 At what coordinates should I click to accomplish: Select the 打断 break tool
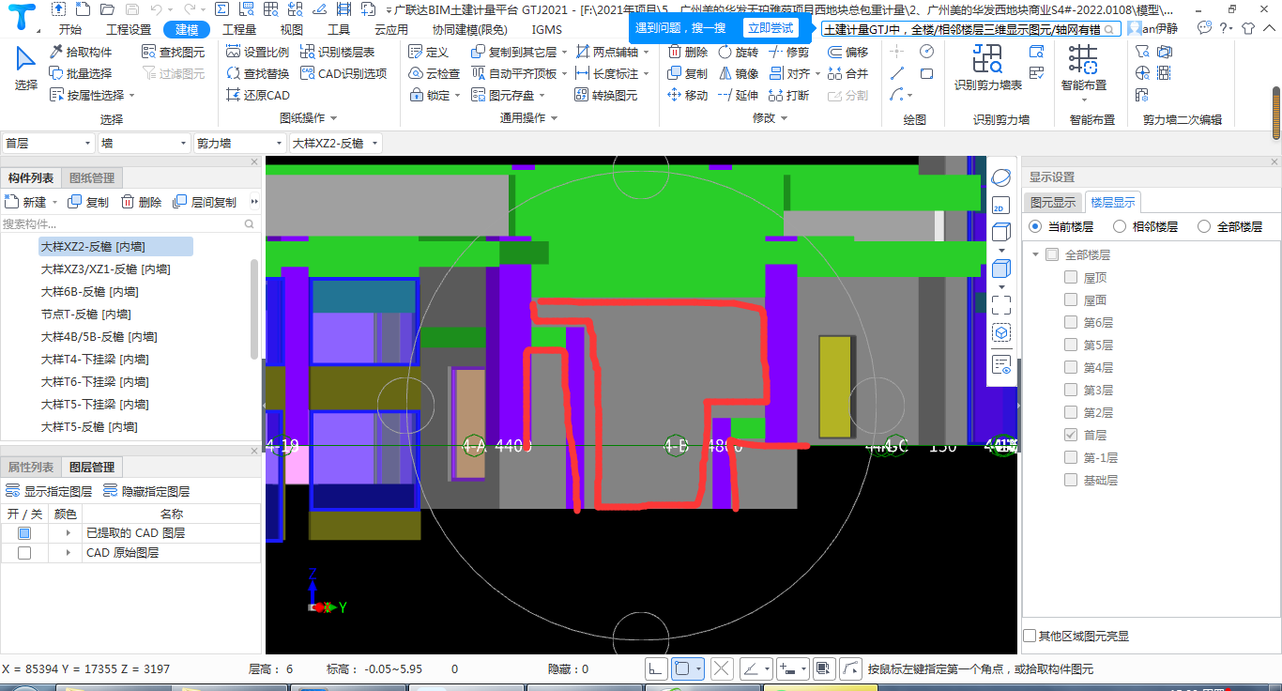(788, 95)
